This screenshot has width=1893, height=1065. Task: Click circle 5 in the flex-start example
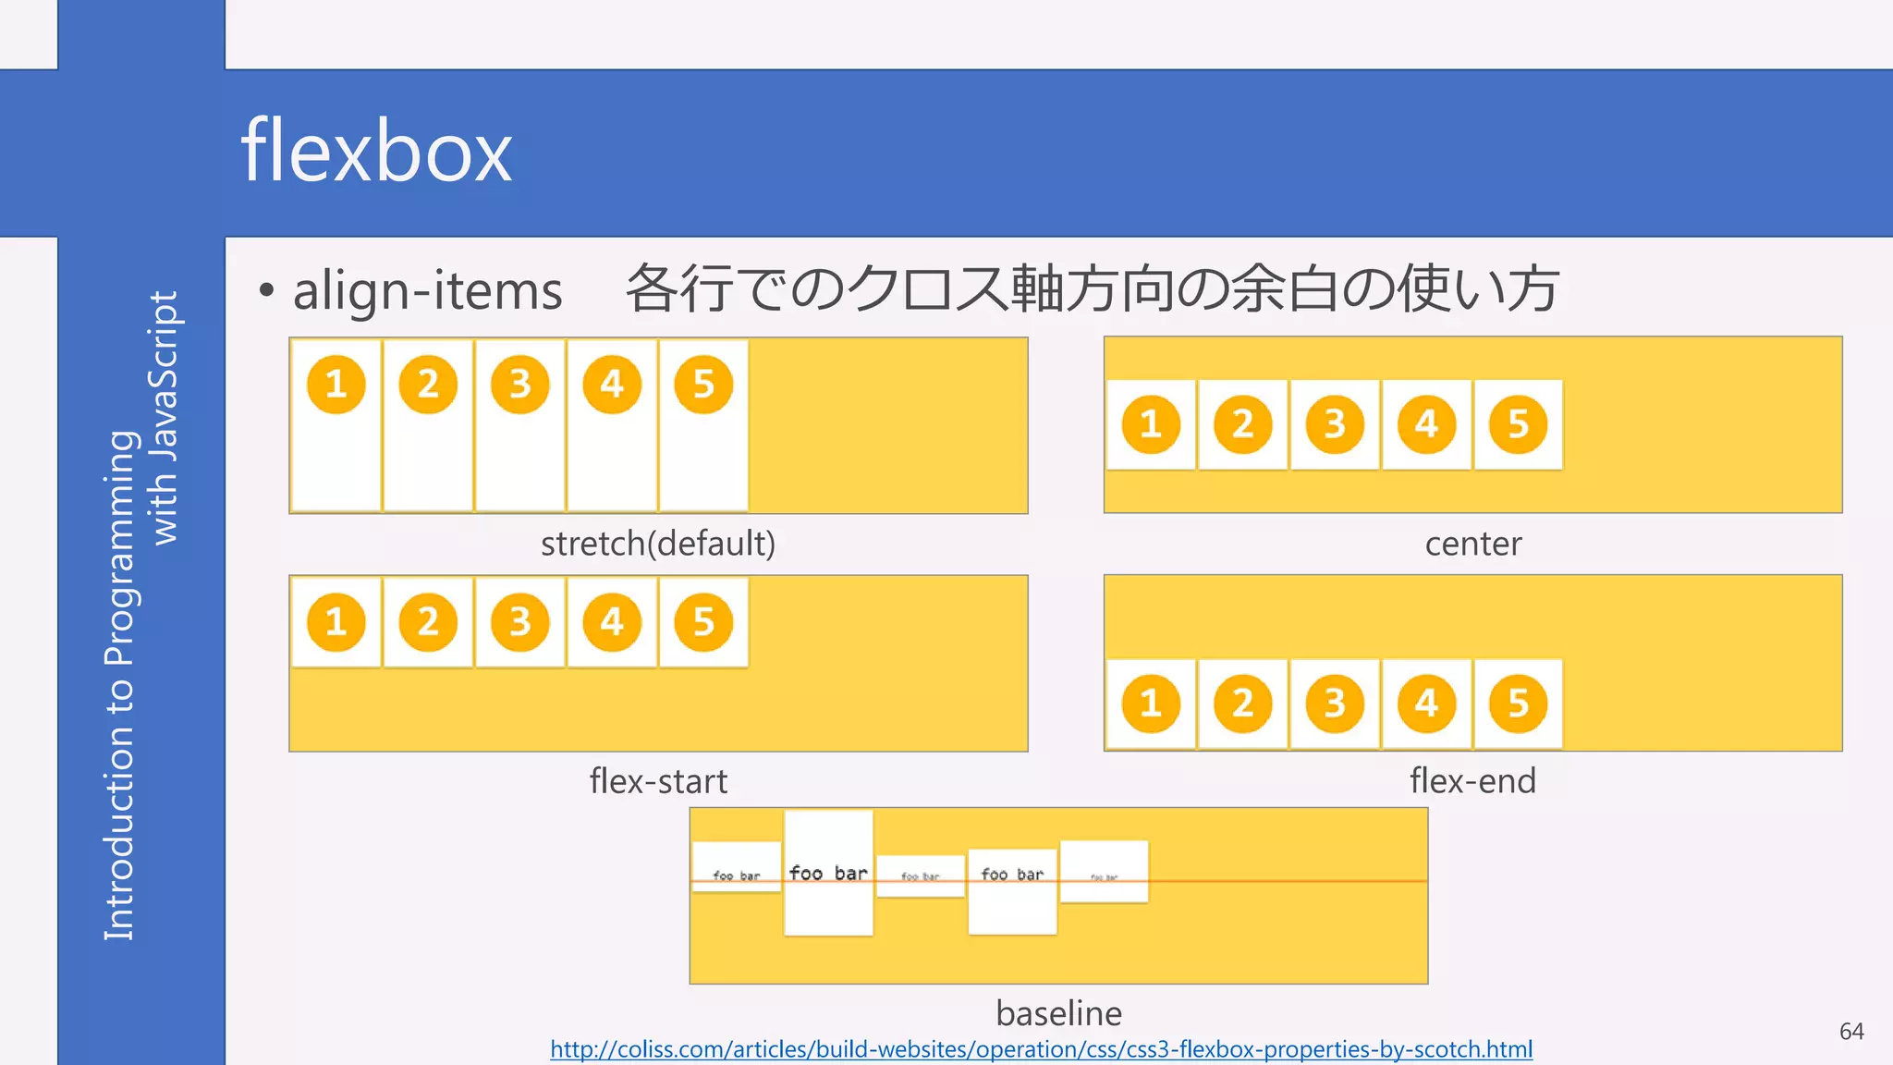703,622
